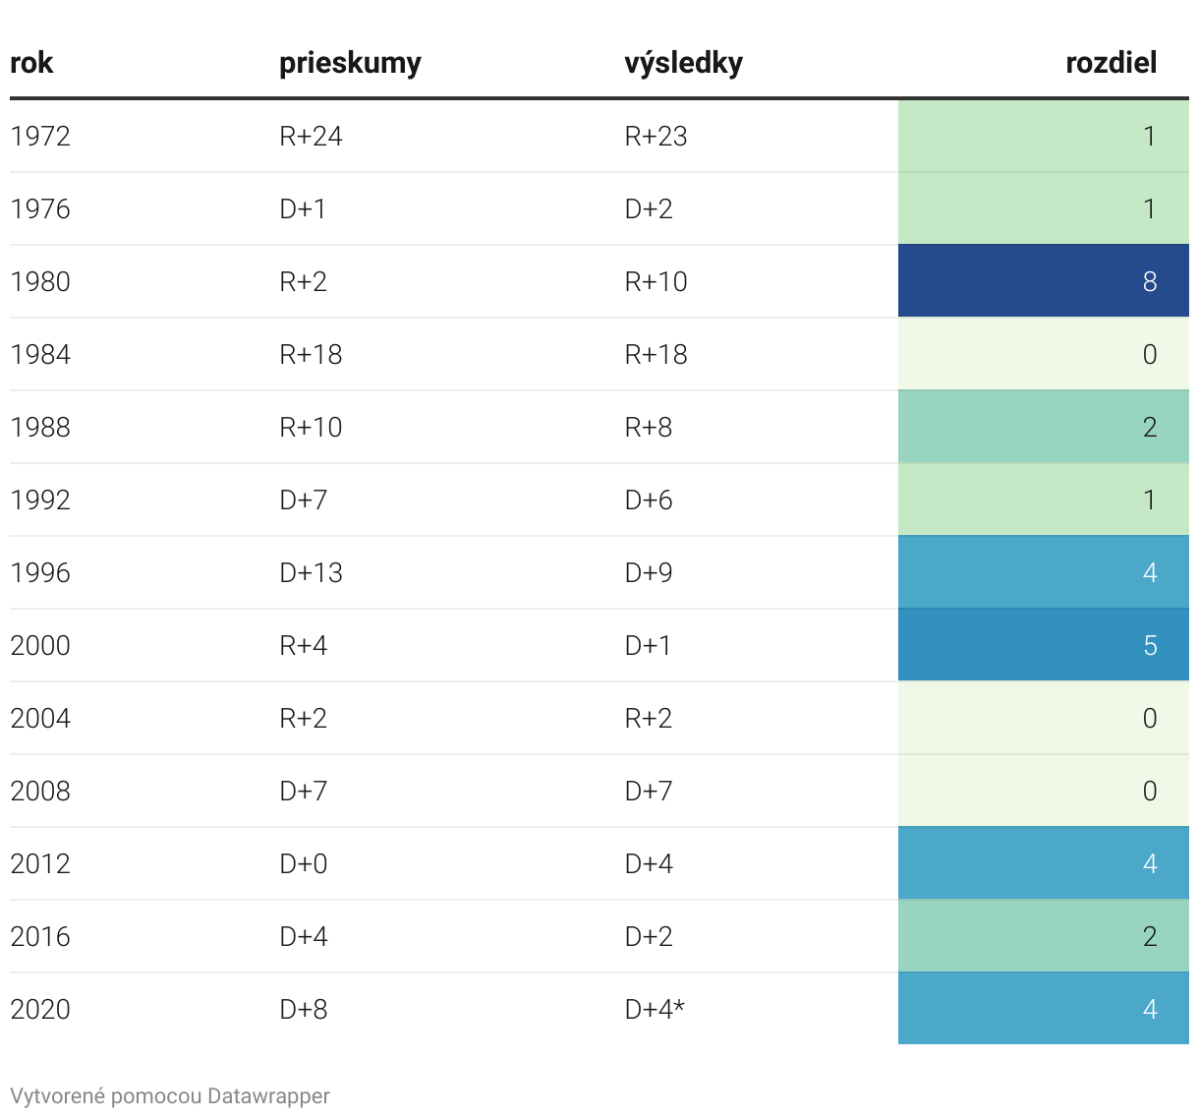Click the rozdiel cell for 1984

tap(1043, 354)
